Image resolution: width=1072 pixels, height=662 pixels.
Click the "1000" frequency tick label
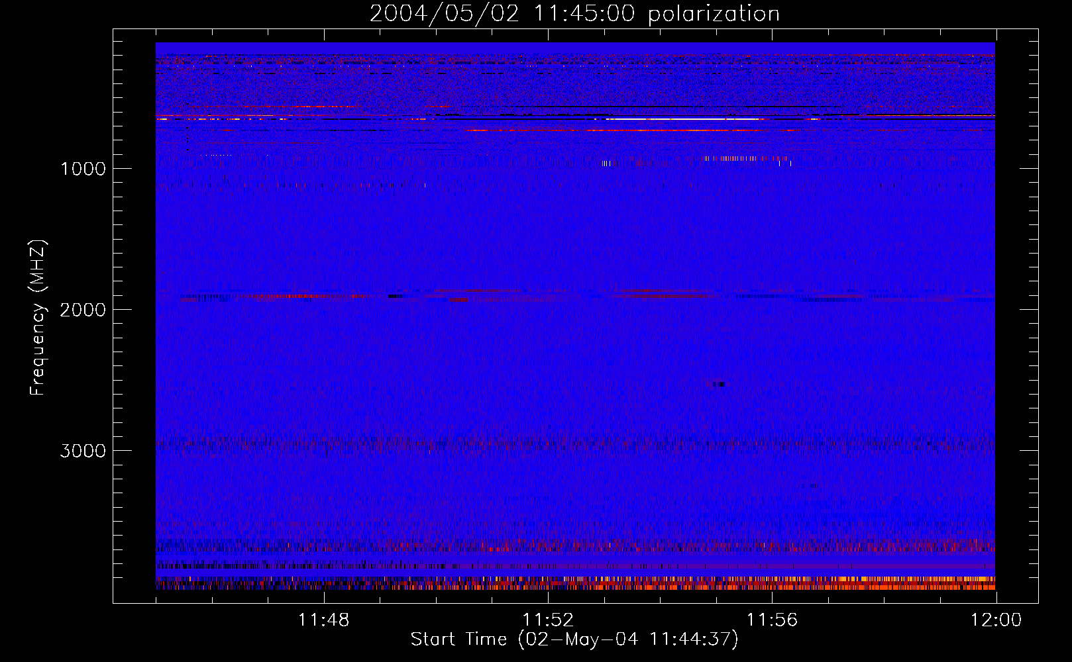click(83, 169)
